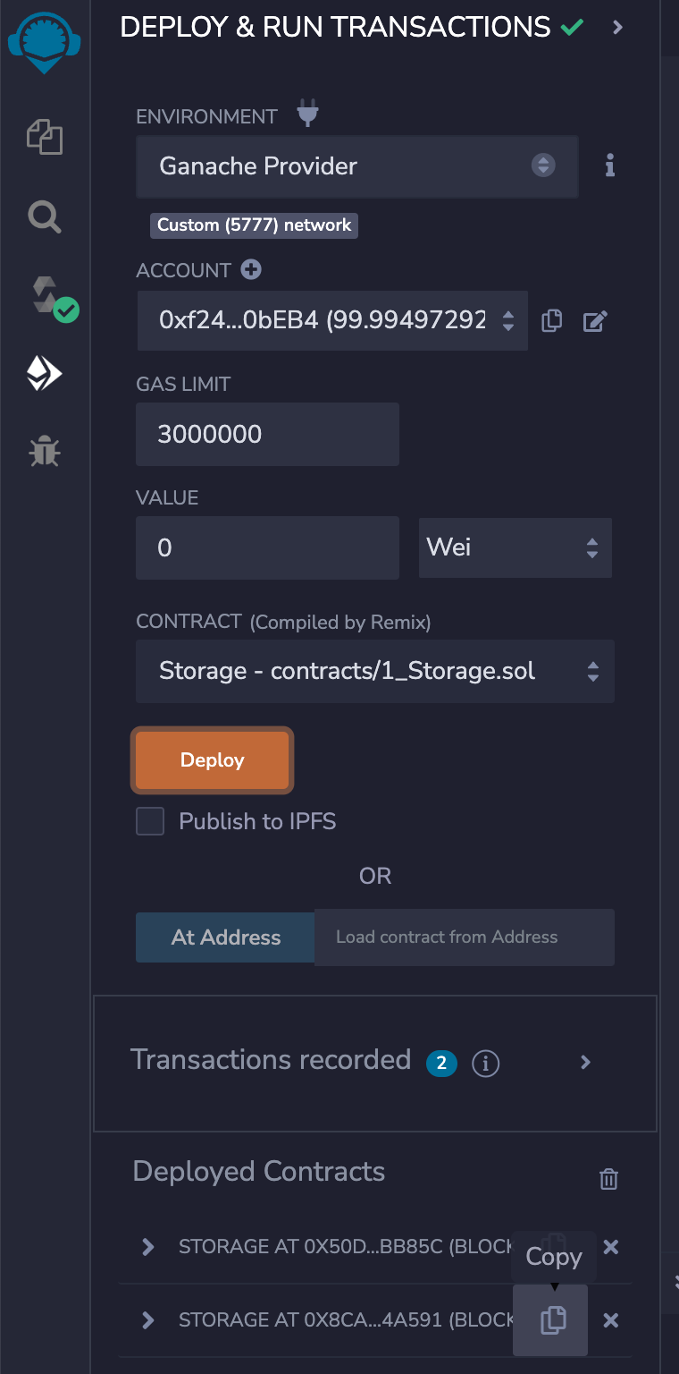The height and width of the screenshot is (1374, 679).
Task: Toggle the Publish to IPFS checkbox
Action: click(x=150, y=821)
